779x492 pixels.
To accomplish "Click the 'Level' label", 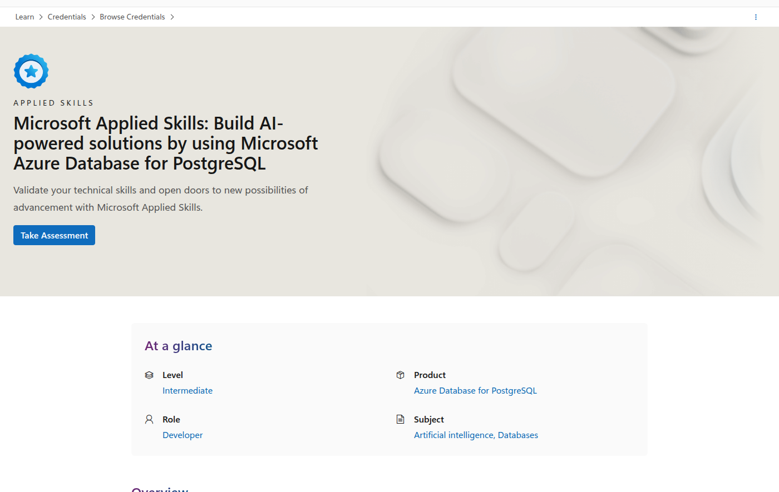I will [x=172, y=375].
